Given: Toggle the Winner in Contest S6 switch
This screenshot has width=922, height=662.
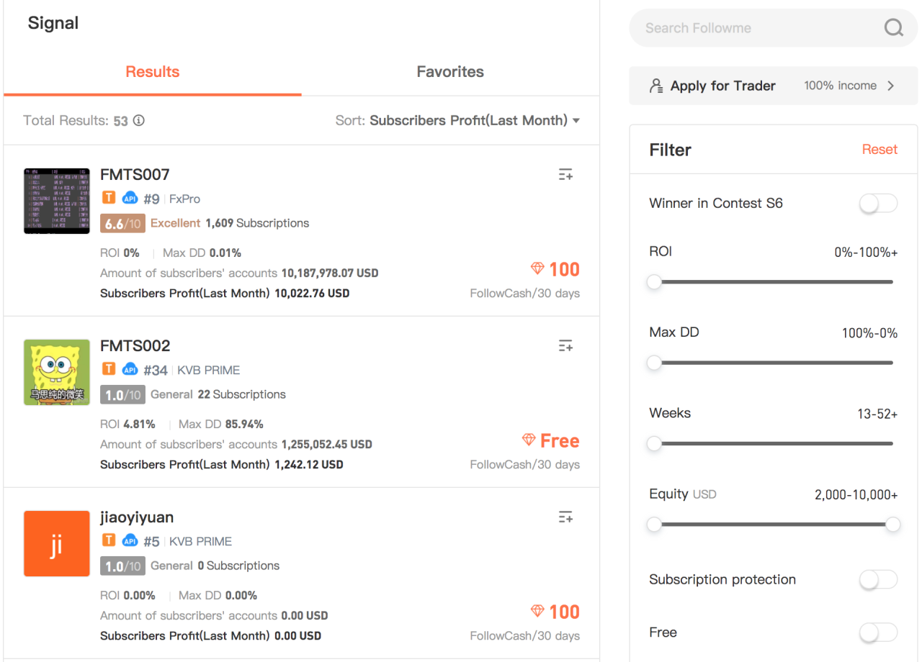Looking at the screenshot, I should tap(878, 204).
